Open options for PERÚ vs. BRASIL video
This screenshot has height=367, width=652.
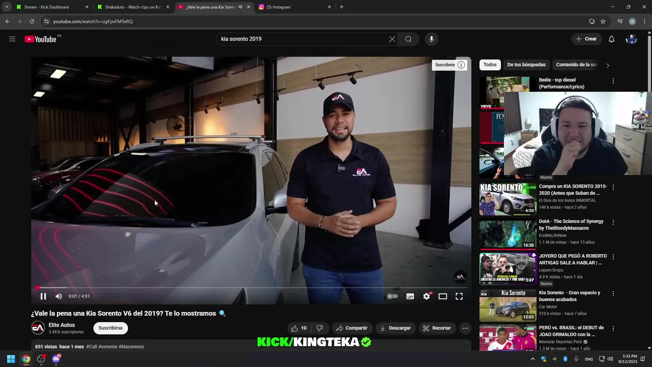(613, 329)
